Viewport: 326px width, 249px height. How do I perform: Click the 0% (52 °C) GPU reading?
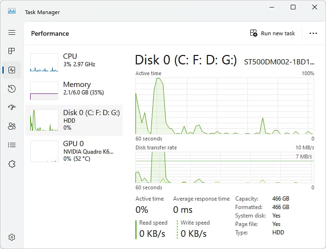click(77, 159)
